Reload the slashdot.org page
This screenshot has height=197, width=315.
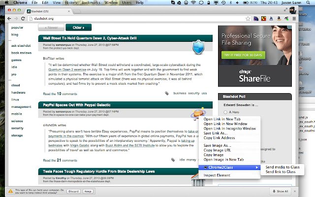(23, 19)
